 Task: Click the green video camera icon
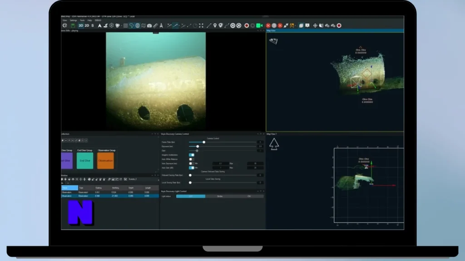(x=259, y=26)
